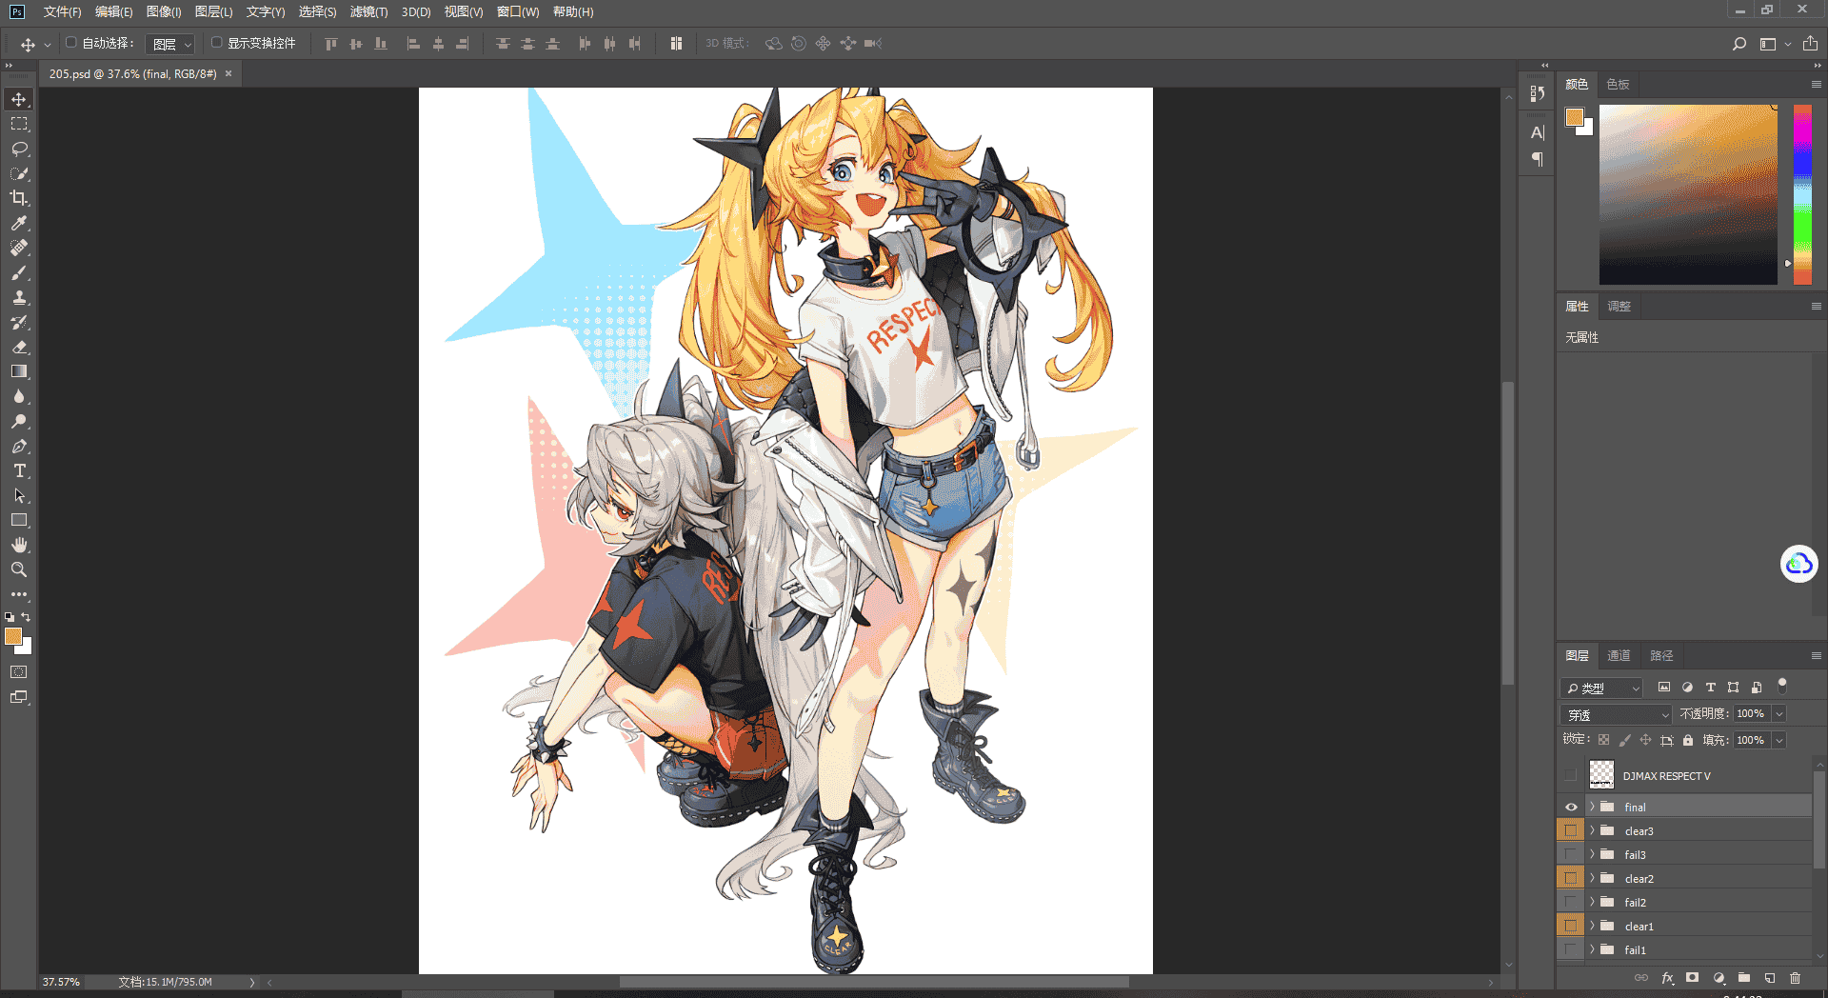The width and height of the screenshot is (1828, 998).
Task: Switch to the 通道 tab
Action: [1619, 656]
